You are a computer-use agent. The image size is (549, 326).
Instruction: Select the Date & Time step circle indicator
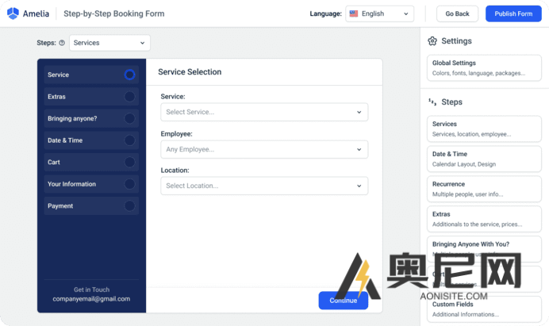tap(129, 140)
